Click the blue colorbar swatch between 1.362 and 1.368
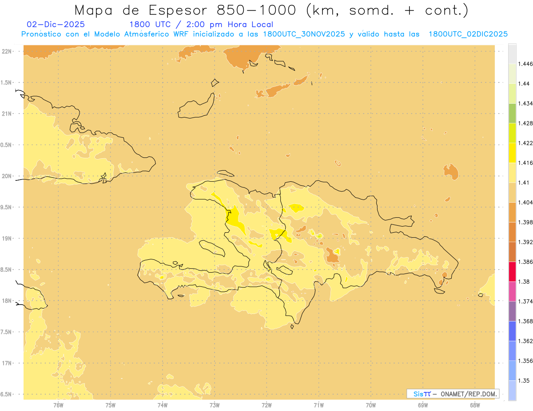 pos(512,331)
